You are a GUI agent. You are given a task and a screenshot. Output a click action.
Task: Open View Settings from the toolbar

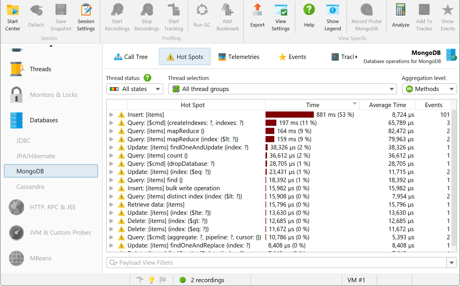coord(280,18)
